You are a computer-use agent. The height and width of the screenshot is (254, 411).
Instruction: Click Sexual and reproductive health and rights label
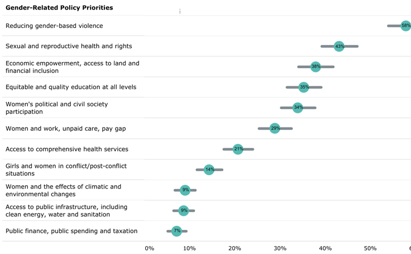point(69,46)
